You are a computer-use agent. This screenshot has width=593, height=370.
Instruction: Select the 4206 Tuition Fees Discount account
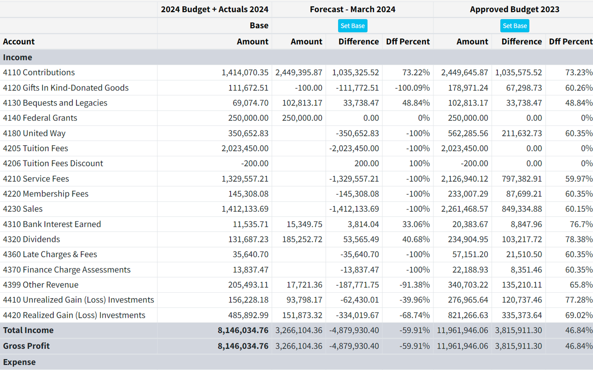53,163
